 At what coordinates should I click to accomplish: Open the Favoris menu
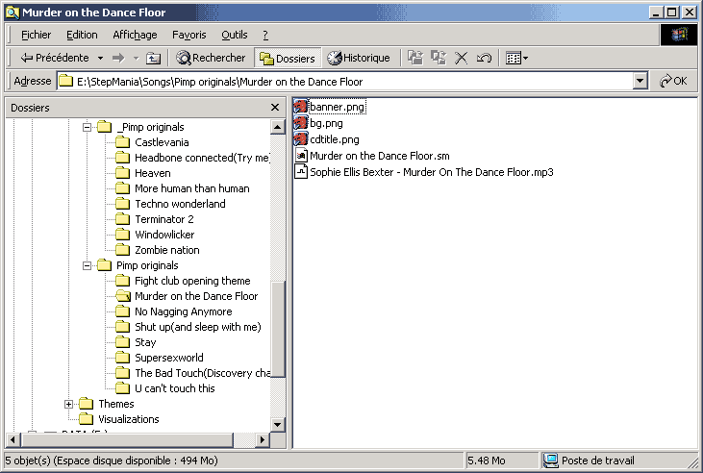(189, 35)
